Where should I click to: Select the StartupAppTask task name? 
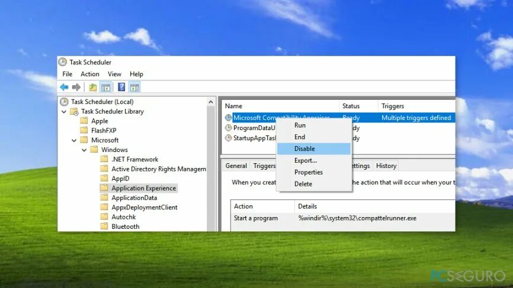255,138
